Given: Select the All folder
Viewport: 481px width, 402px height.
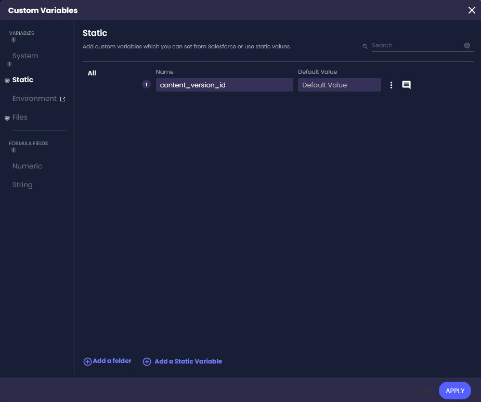Looking at the screenshot, I should (92, 73).
